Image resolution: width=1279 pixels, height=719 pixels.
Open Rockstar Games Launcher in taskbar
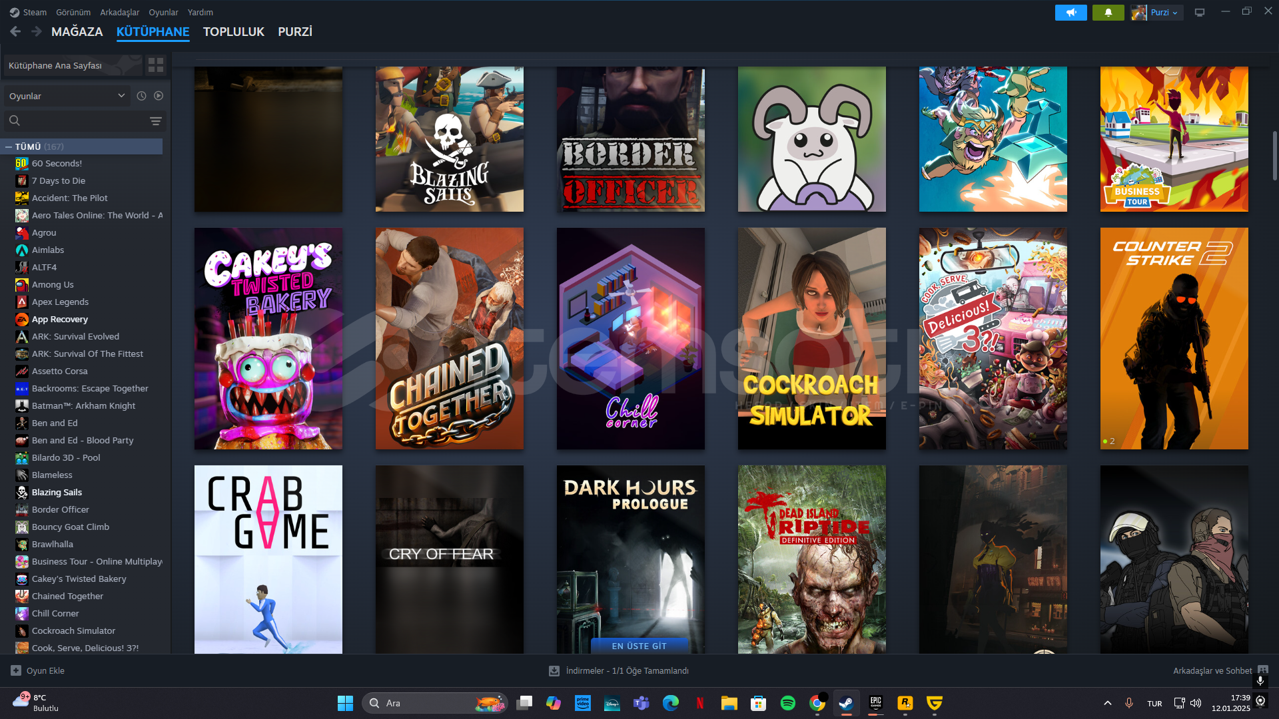905,703
